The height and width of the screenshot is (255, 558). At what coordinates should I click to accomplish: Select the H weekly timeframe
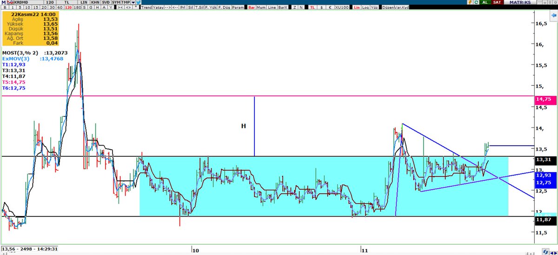click(97, 8)
